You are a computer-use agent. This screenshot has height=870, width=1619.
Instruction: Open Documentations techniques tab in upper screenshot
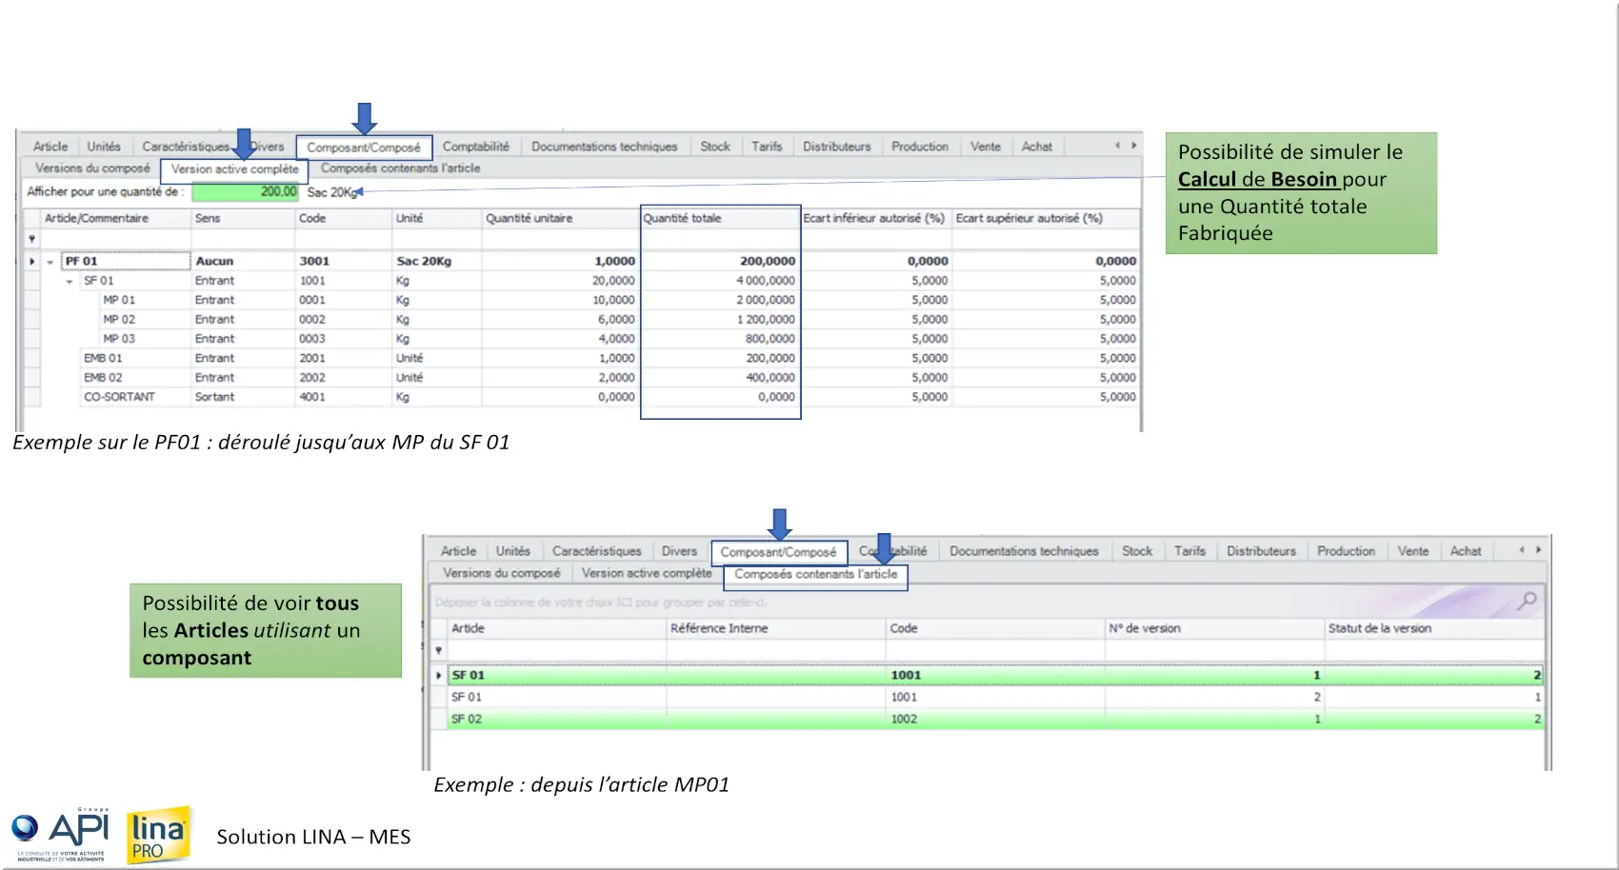604,147
